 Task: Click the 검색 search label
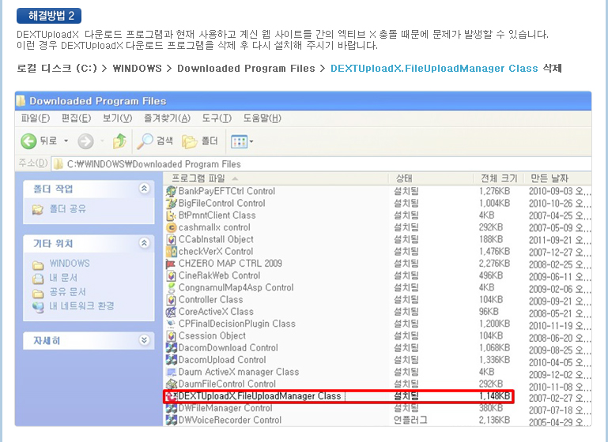pos(164,140)
